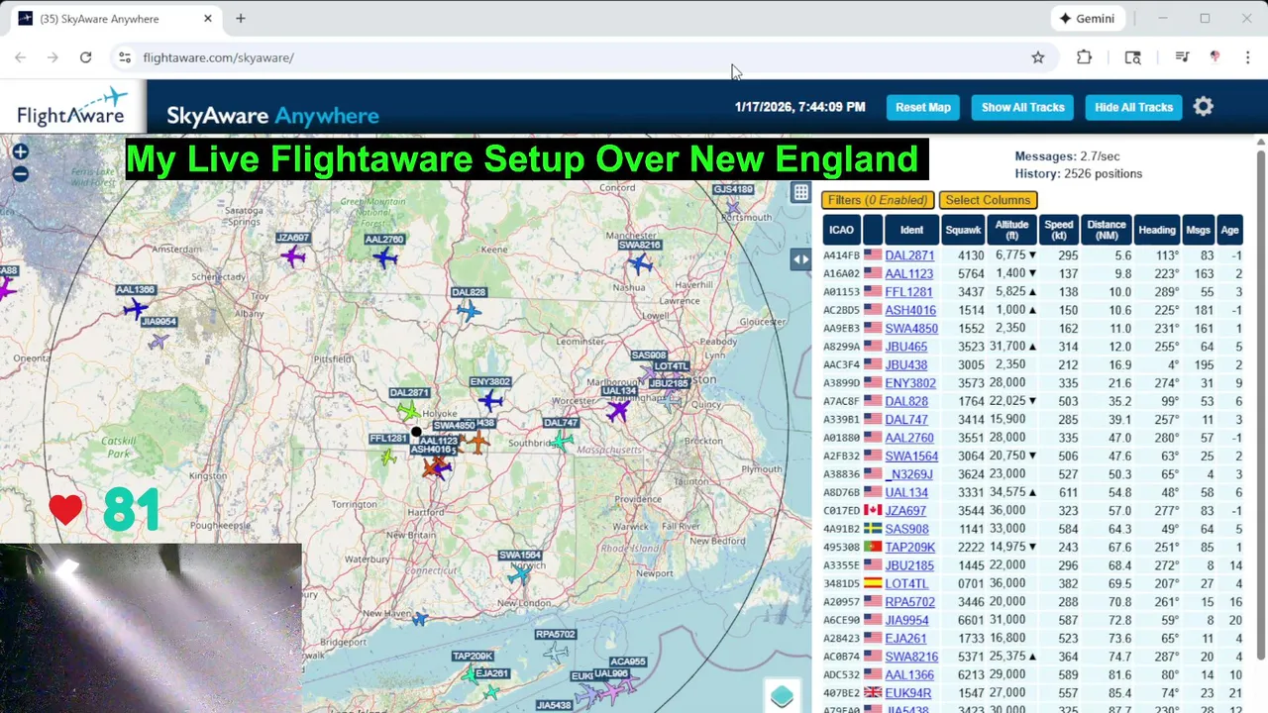Open the DAL2871 flight link

point(909,255)
